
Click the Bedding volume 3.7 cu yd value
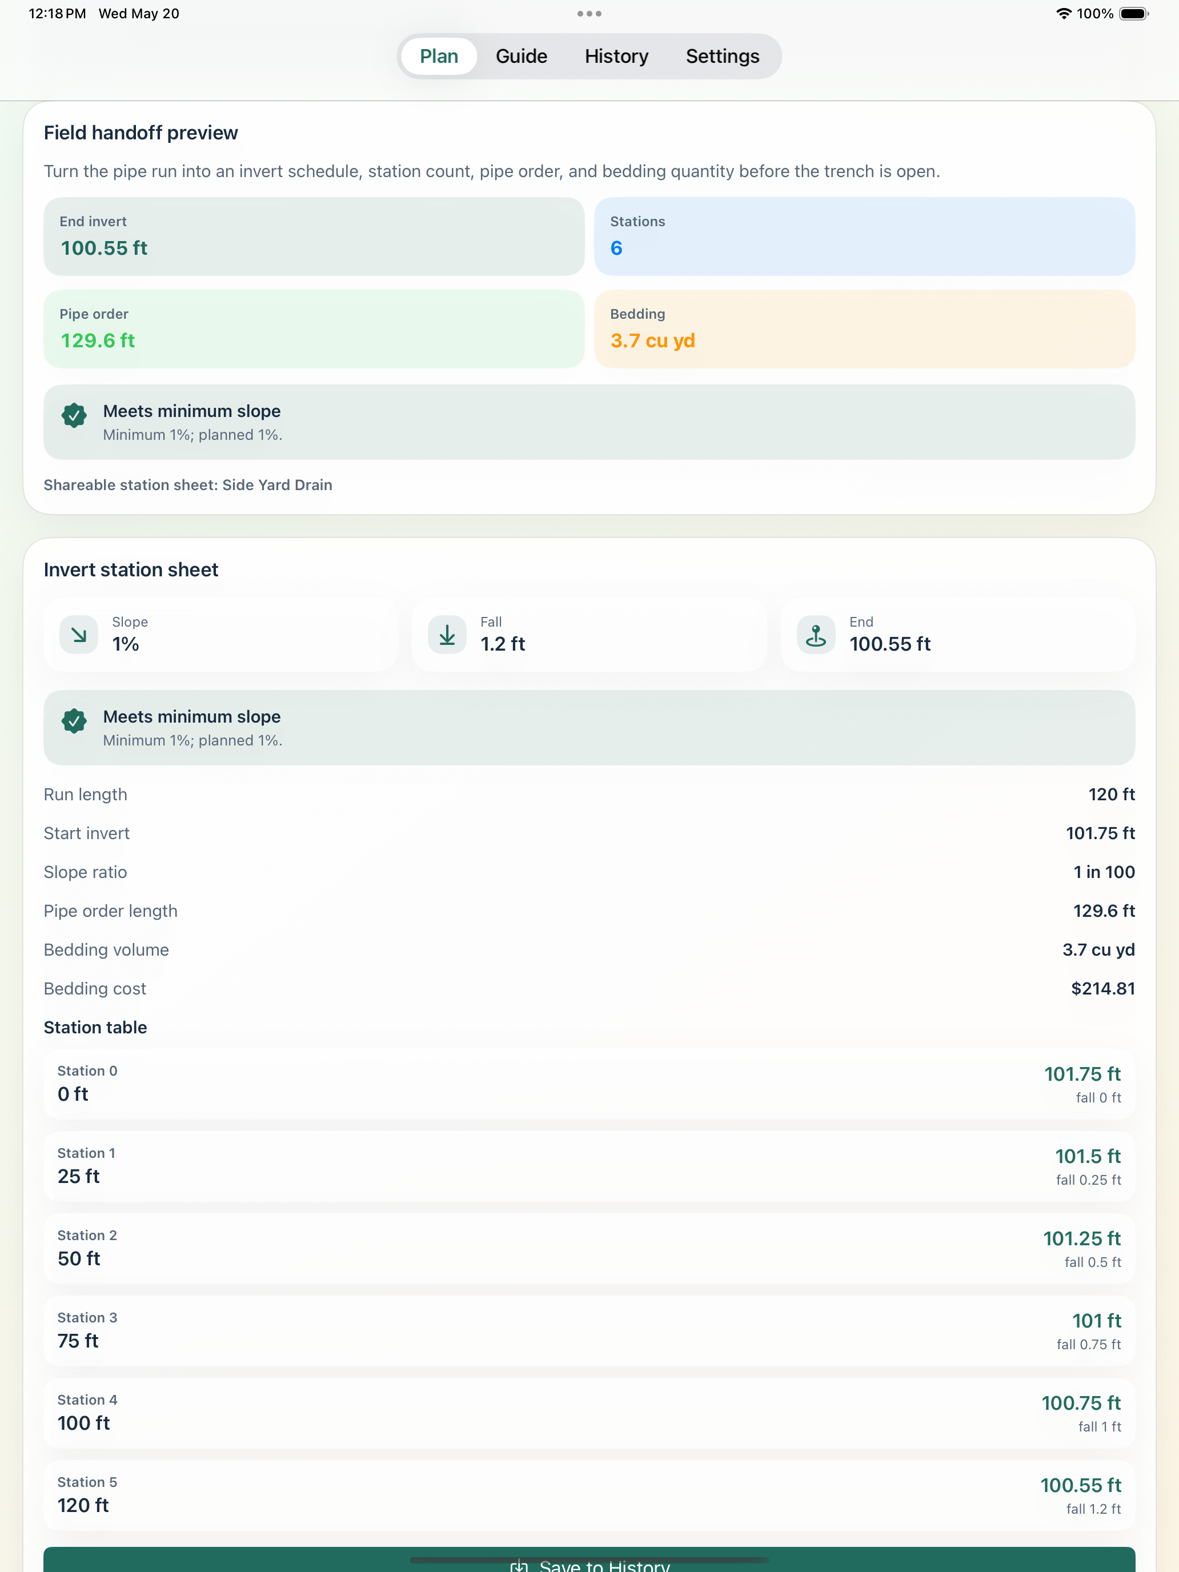[x=1098, y=949]
